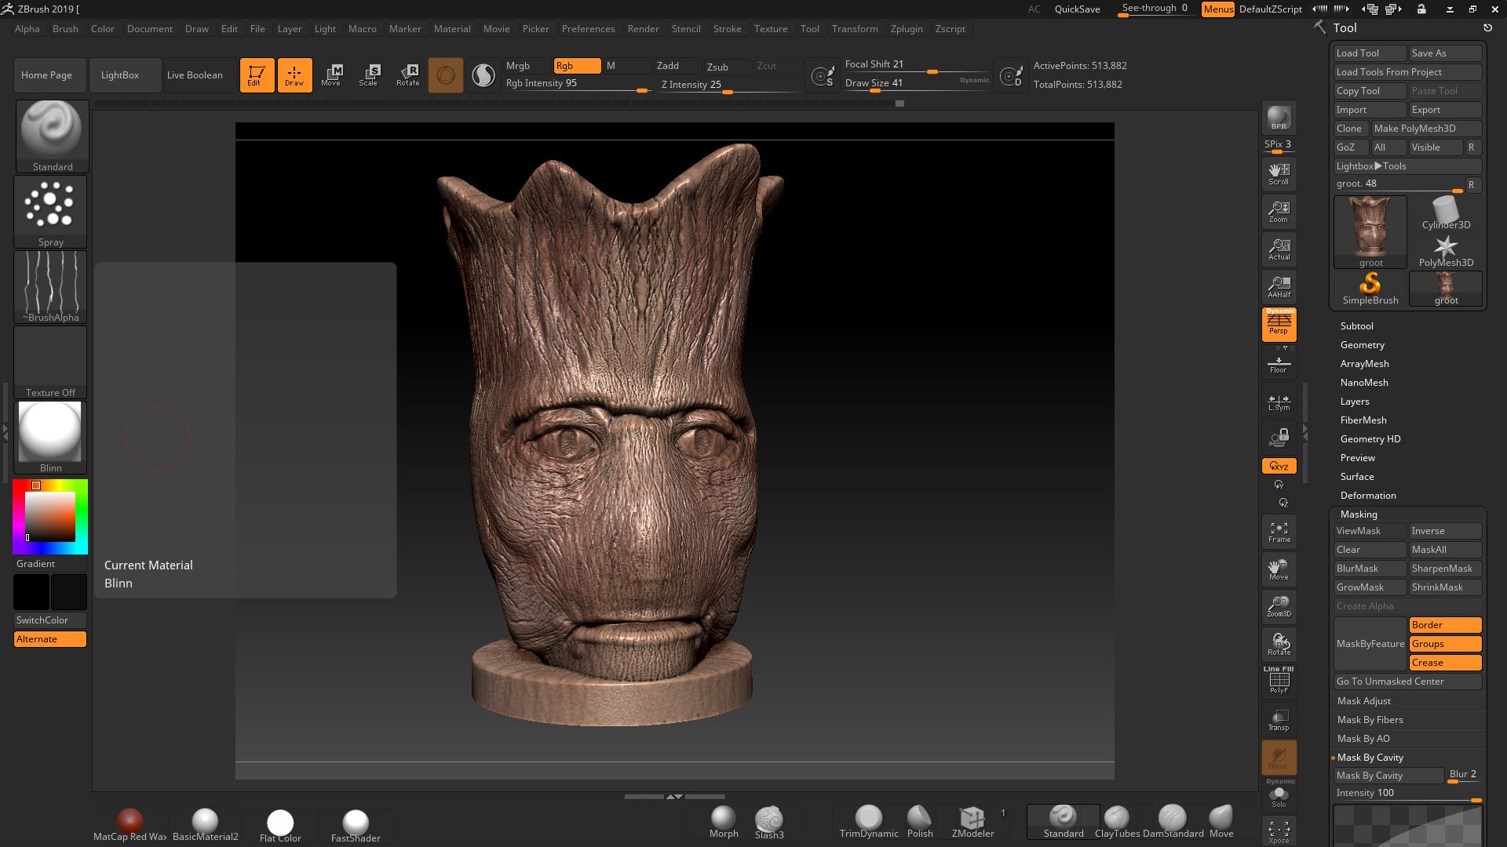1507x847 pixels.
Task: Toggle L.Sym local symmetry
Action: click(x=1279, y=400)
